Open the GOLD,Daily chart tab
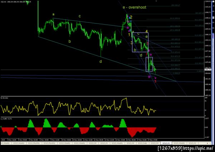215x152 pixels. pos(142,143)
